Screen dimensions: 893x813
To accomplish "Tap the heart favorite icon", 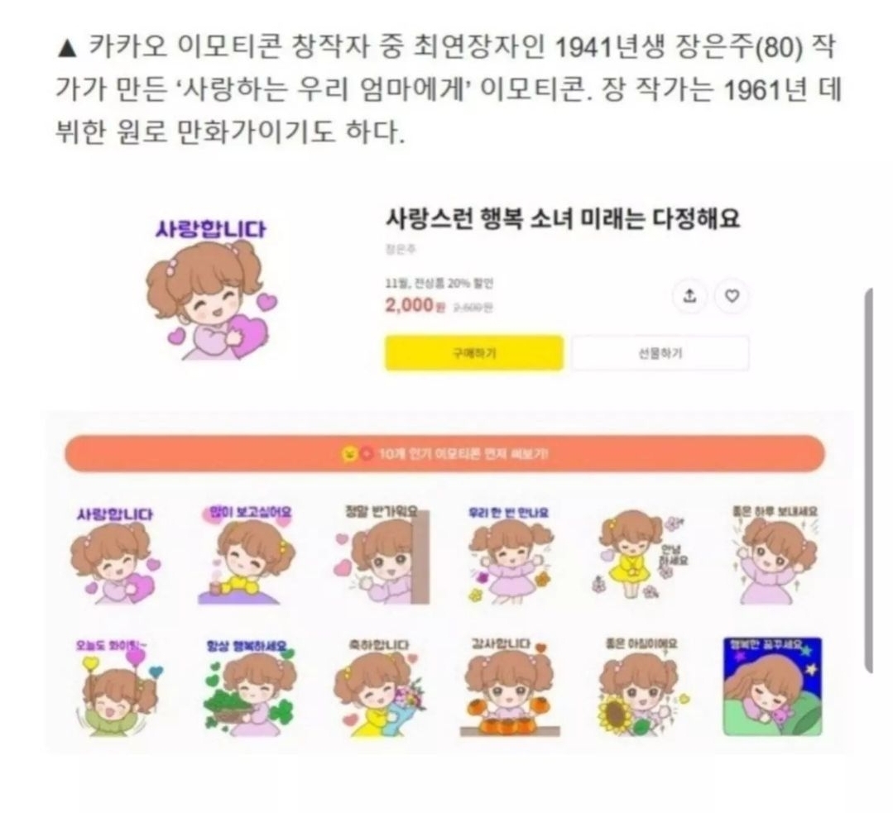I will click(732, 296).
